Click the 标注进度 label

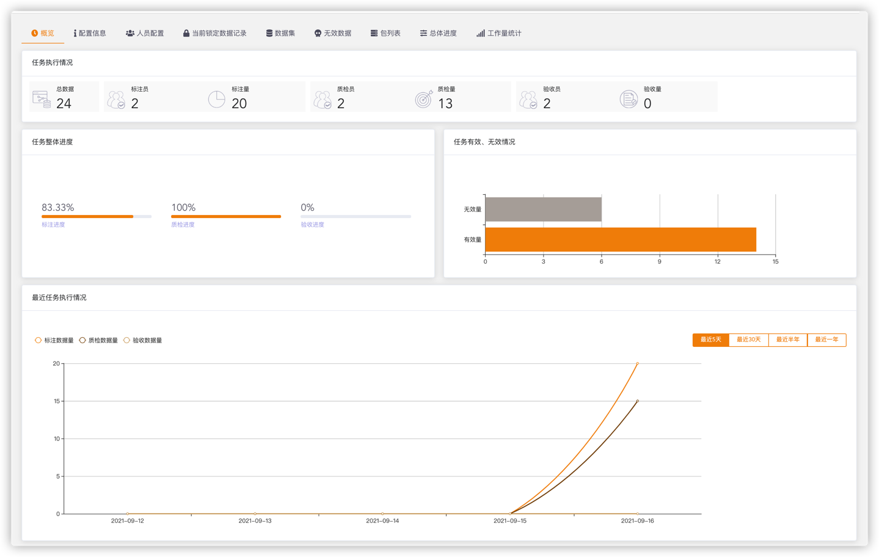(53, 225)
